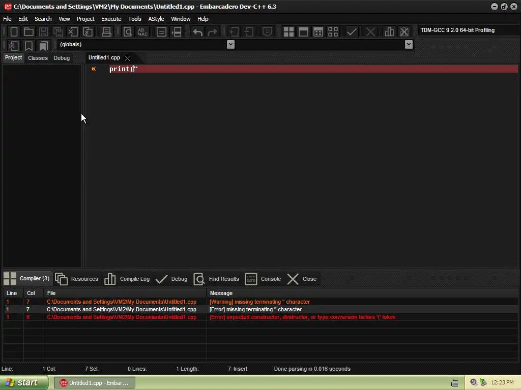Select the white Error missing terminating character row
This screenshot has width=521, height=390.
coord(260,309)
